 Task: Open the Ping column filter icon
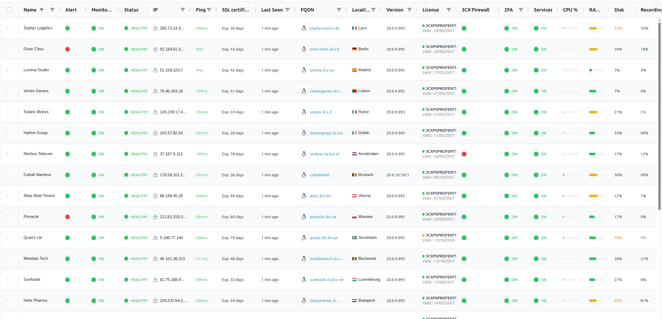pyautogui.click(x=209, y=10)
